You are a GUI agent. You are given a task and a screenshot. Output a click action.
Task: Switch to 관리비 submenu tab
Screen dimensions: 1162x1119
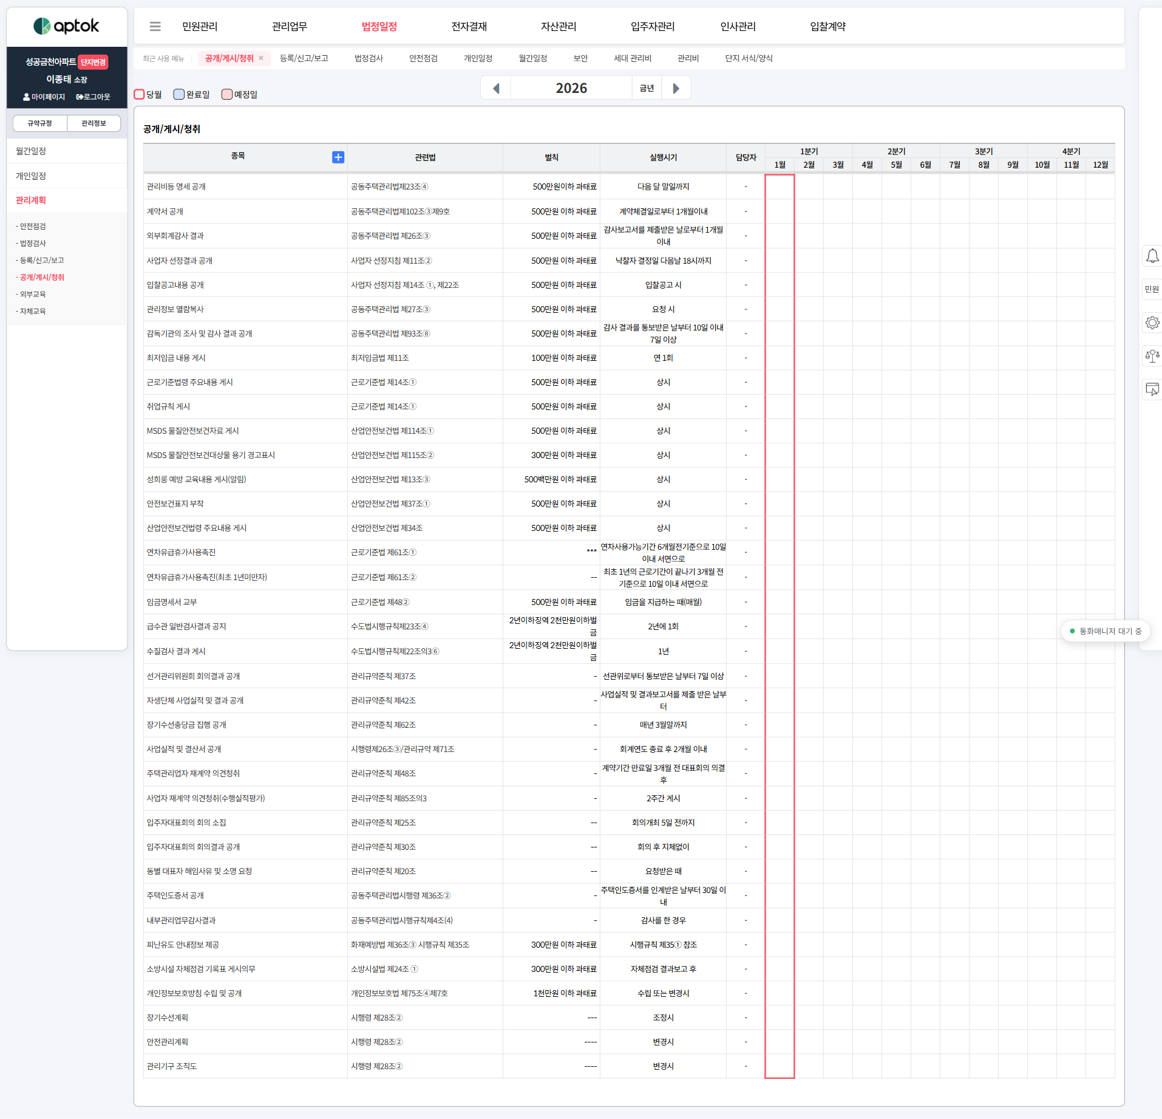coord(688,58)
